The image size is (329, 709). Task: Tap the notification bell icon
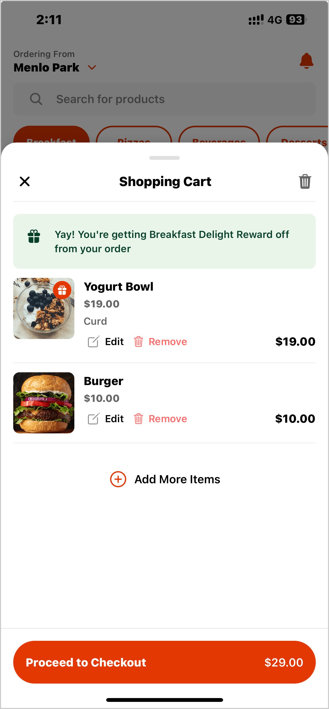pyautogui.click(x=306, y=61)
